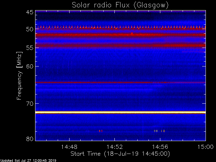Click the 14:48 time axis label
Image resolution: width=216 pixels, height=162 pixels.
coord(69,147)
